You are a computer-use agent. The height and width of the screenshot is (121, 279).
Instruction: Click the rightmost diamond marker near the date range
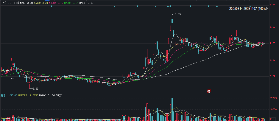click(x=250, y=6)
